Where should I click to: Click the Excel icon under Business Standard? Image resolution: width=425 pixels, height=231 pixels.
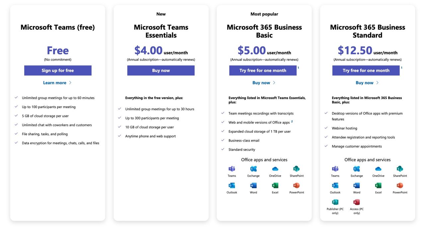tap(378, 186)
